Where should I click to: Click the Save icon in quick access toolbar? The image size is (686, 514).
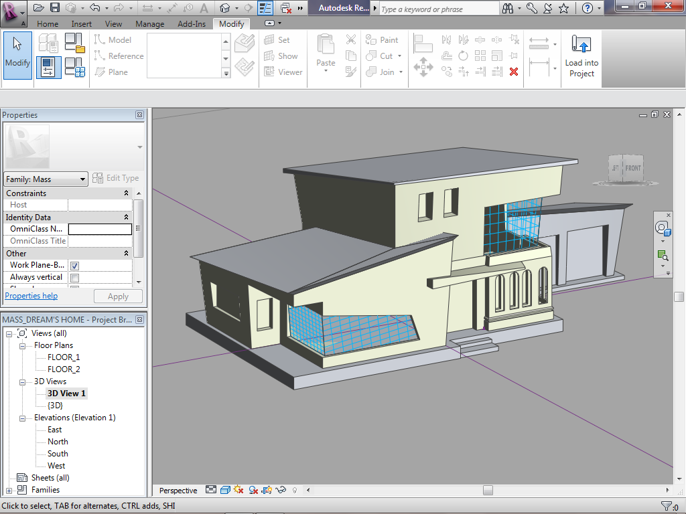coord(55,8)
